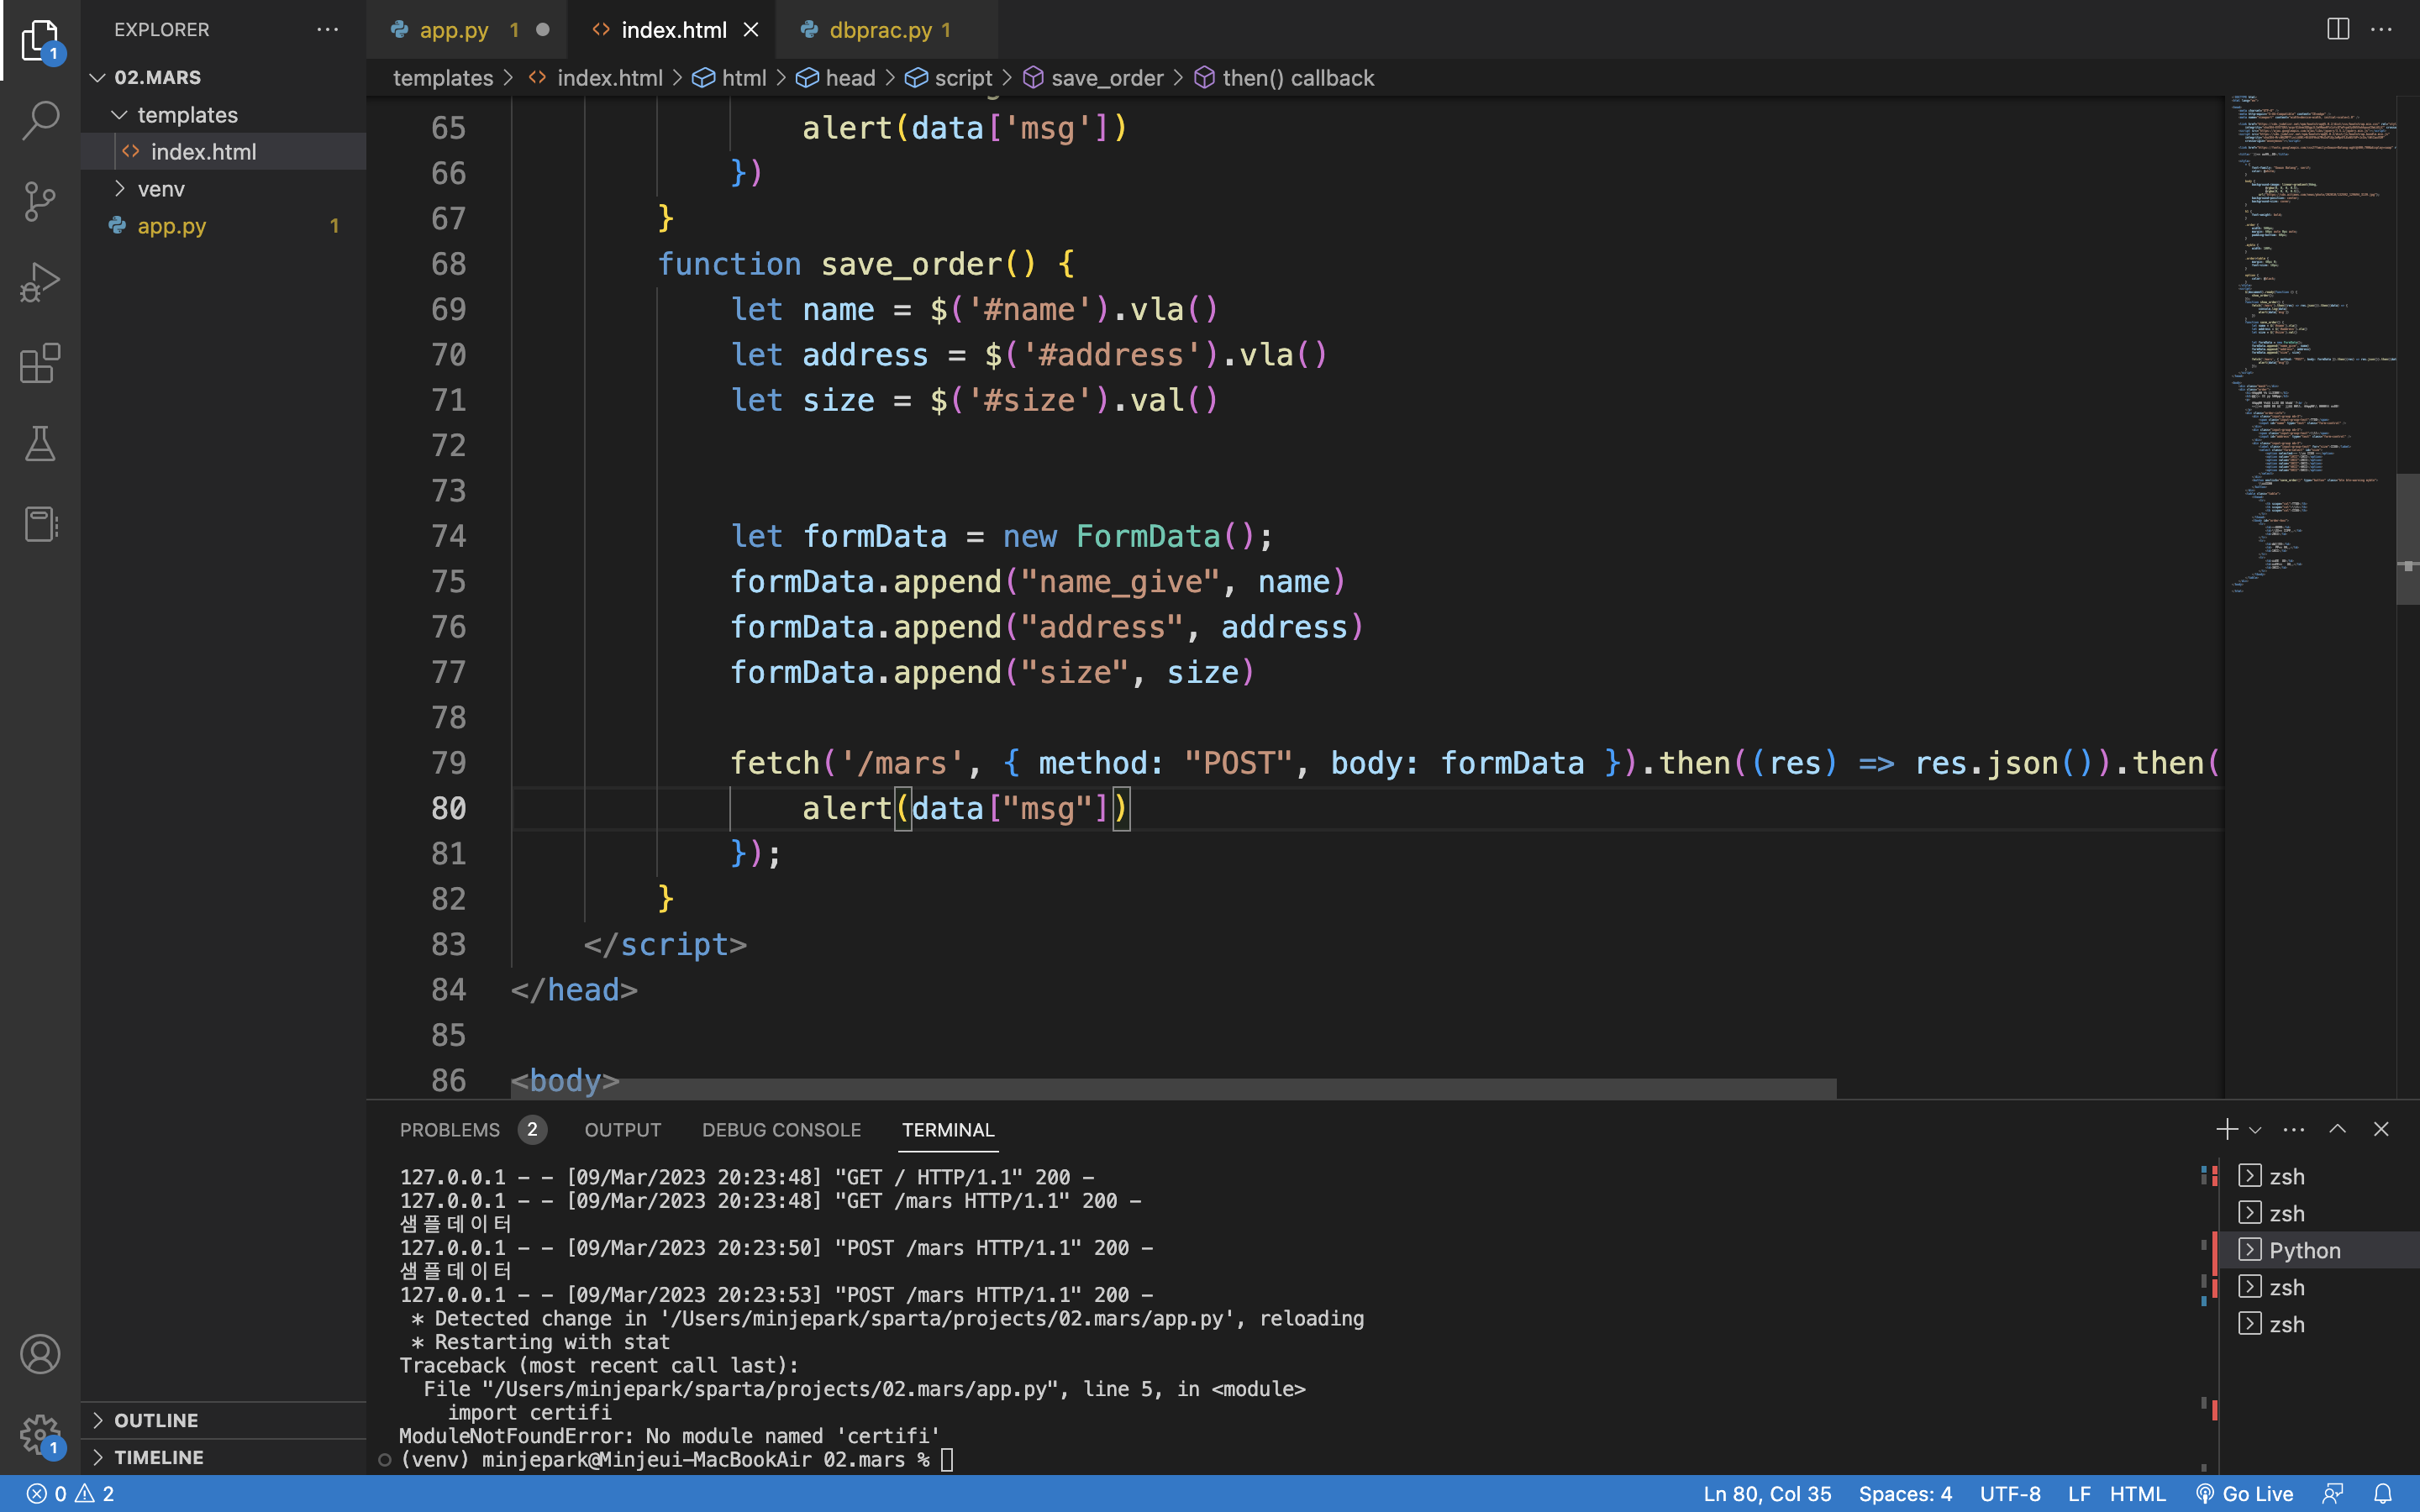Change language mode HTML status item

coord(2137,1494)
